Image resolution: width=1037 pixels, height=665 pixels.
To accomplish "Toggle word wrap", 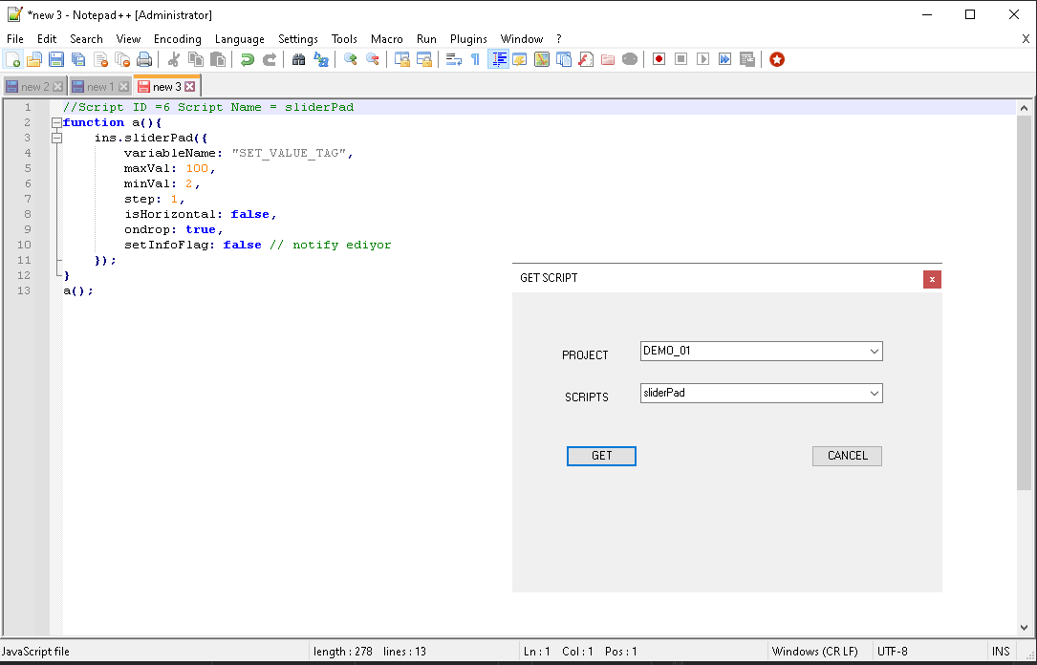I will pos(454,59).
